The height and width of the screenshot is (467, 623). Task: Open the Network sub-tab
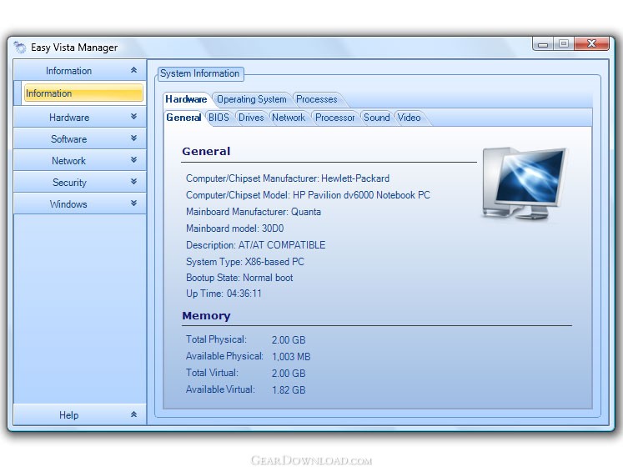(289, 118)
